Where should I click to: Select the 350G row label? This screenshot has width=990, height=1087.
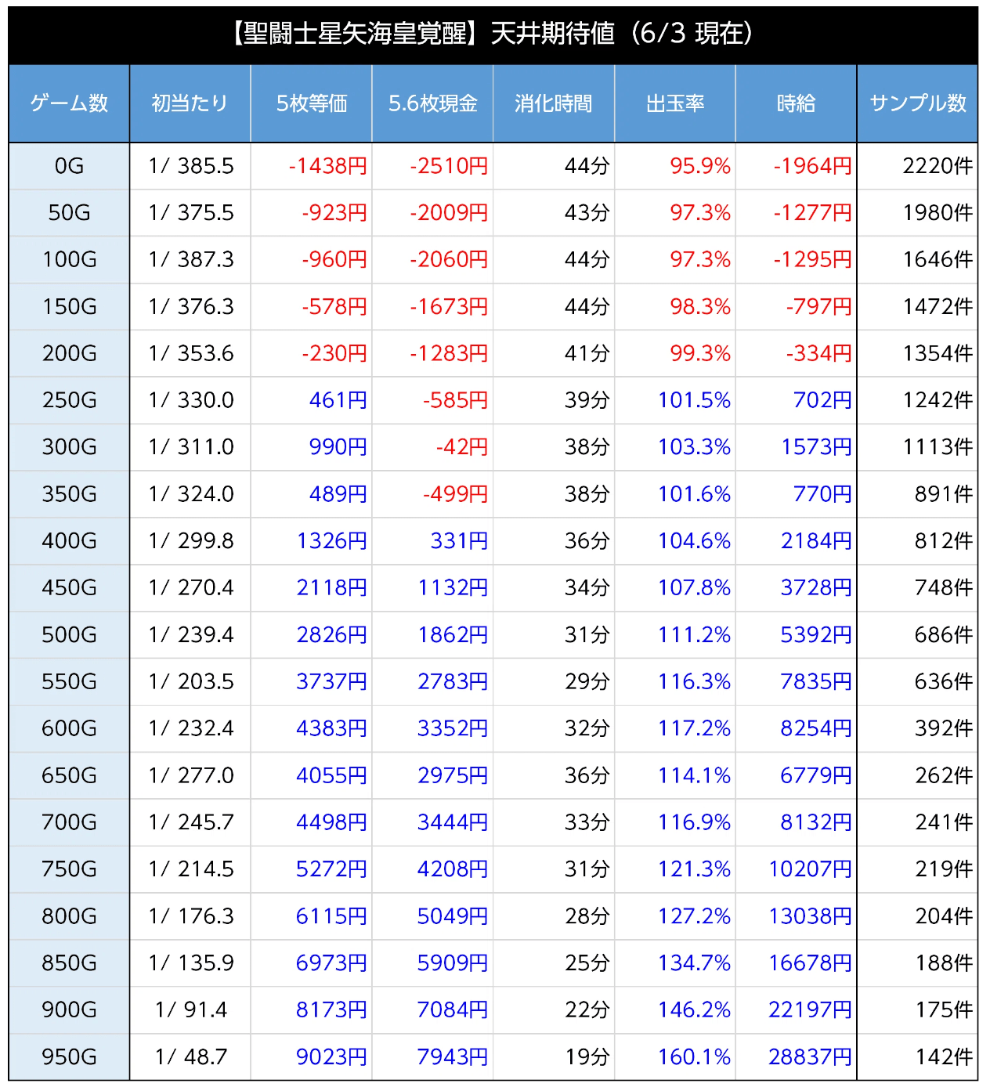(x=69, y=494)
